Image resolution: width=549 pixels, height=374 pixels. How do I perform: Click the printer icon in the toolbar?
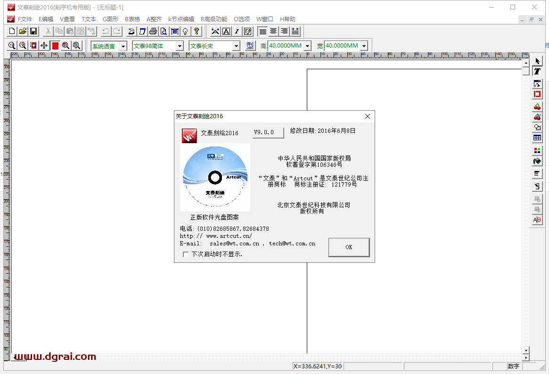[153, 31]
